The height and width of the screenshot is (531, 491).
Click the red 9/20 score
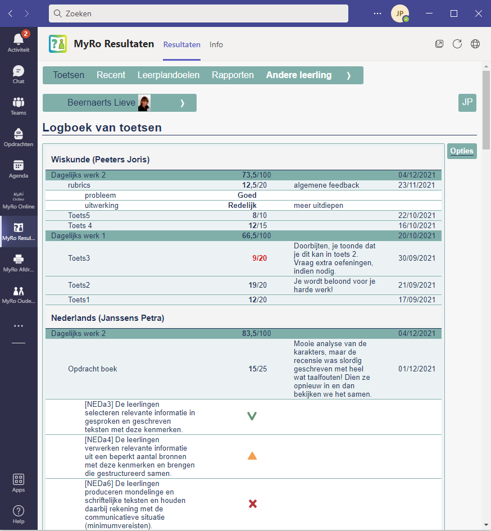(260, 258)
